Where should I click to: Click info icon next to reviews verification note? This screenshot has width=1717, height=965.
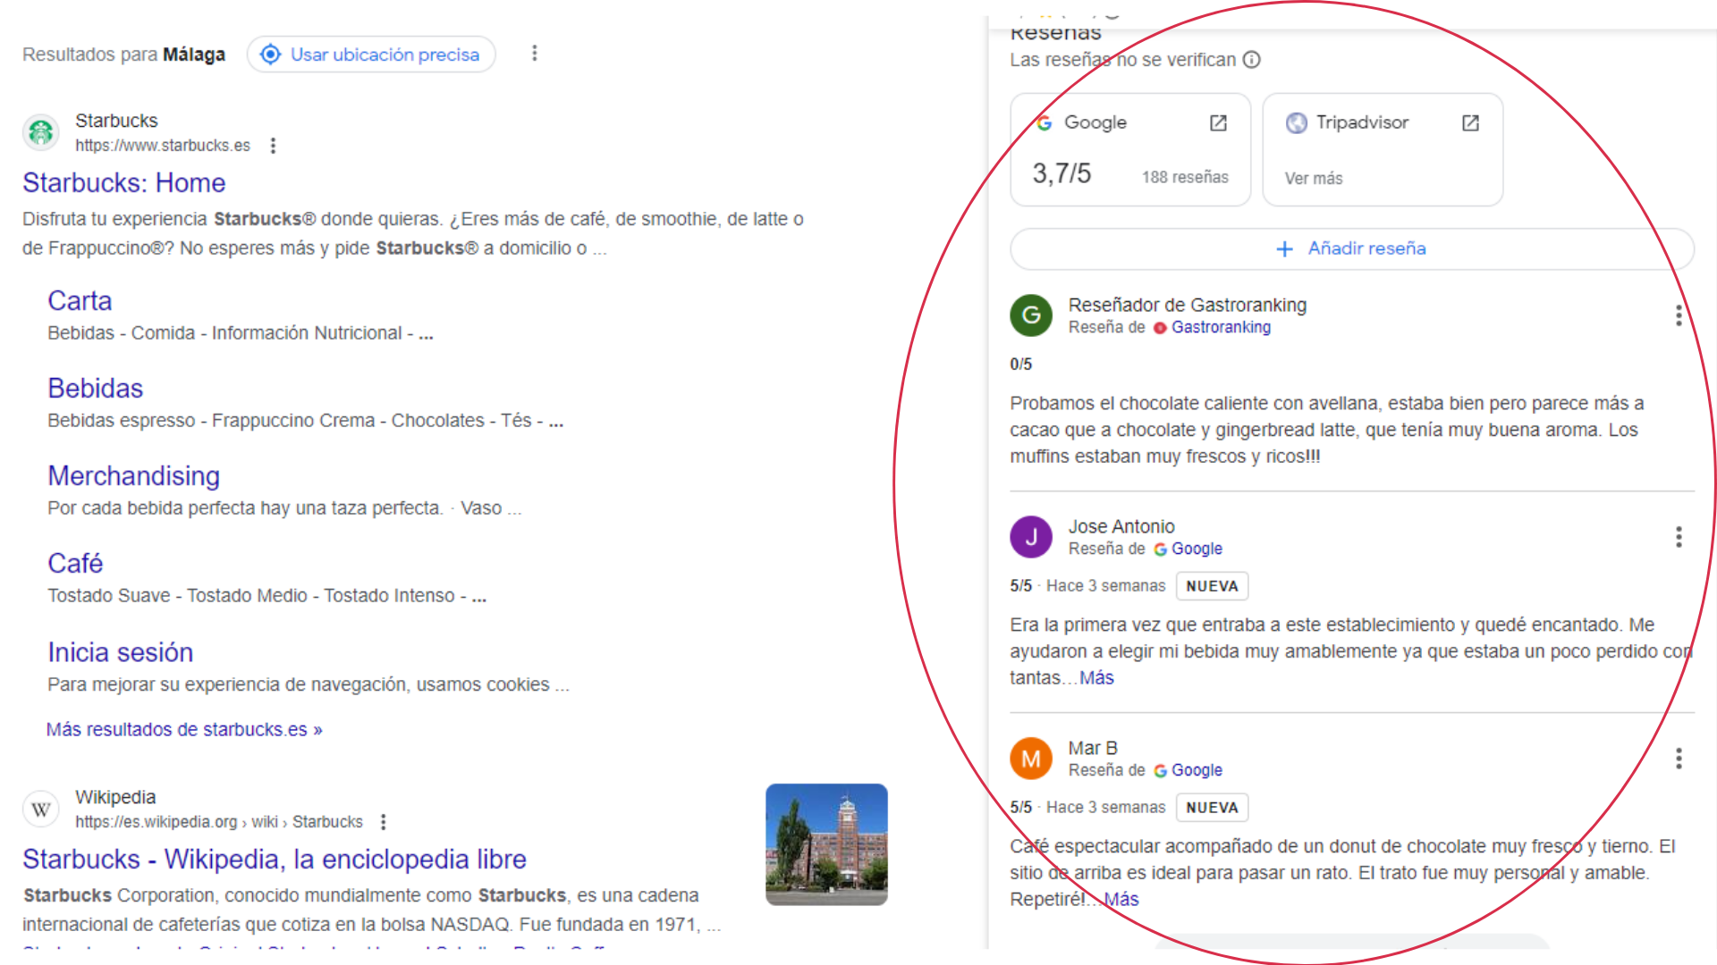[1252, 60]
